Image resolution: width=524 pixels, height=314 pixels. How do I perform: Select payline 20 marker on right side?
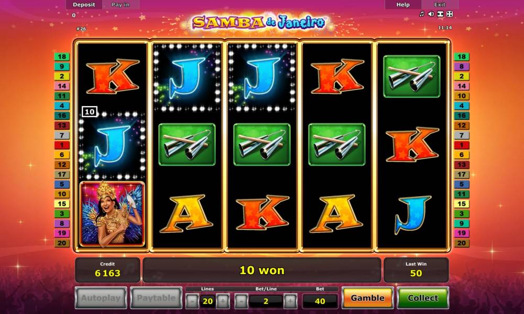pos(462,243)
